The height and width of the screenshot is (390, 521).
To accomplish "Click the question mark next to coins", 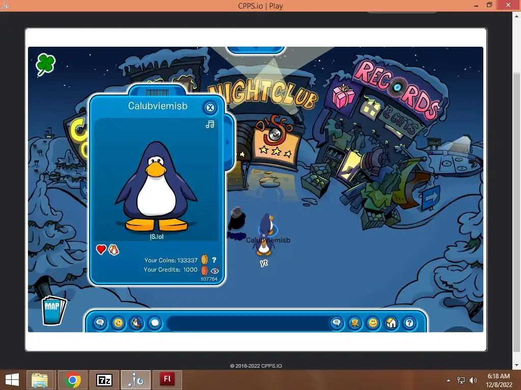I will pos(214,260).
